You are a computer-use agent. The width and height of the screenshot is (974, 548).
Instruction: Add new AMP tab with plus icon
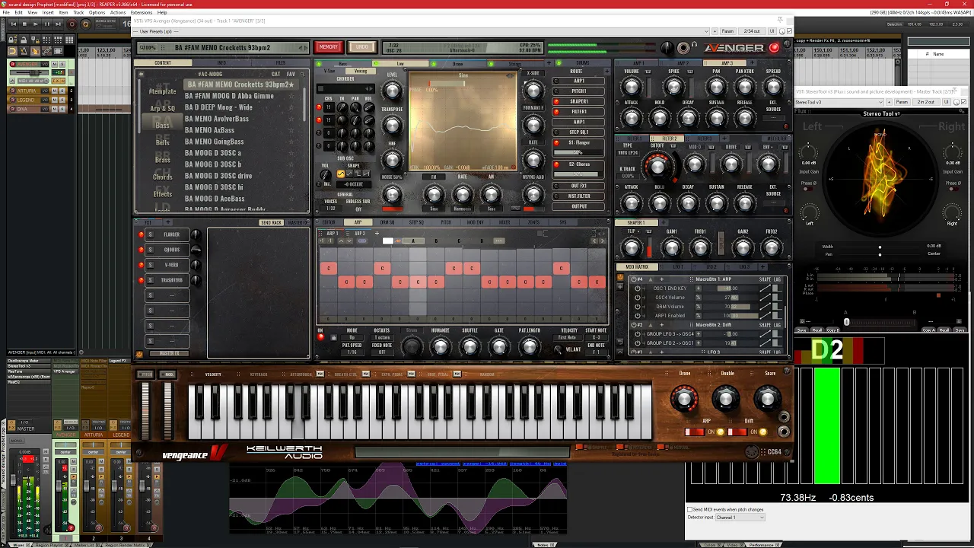(753, 63)
